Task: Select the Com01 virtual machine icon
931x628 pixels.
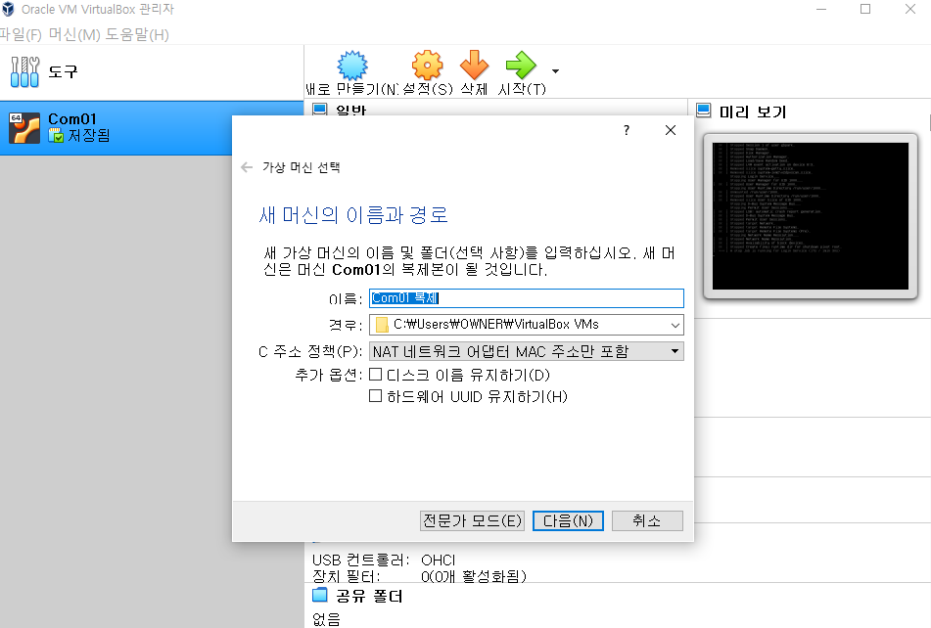Action: click(24, 128)
